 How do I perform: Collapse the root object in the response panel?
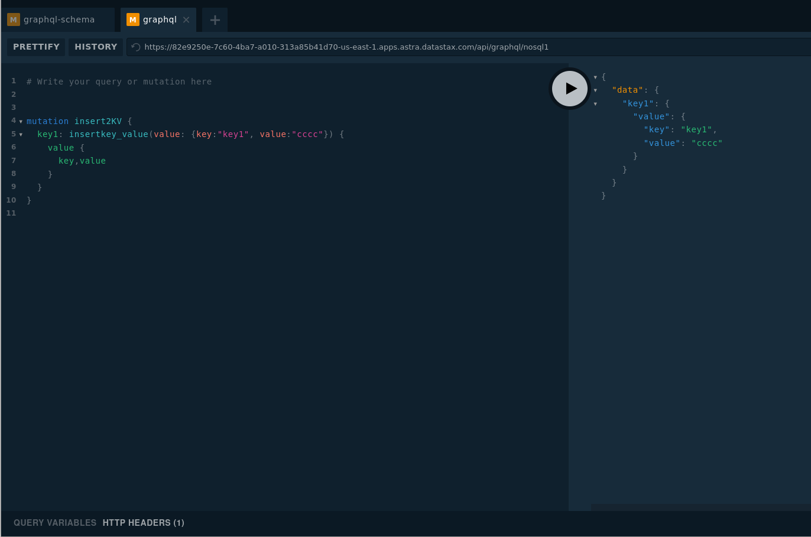coord(595,77)
